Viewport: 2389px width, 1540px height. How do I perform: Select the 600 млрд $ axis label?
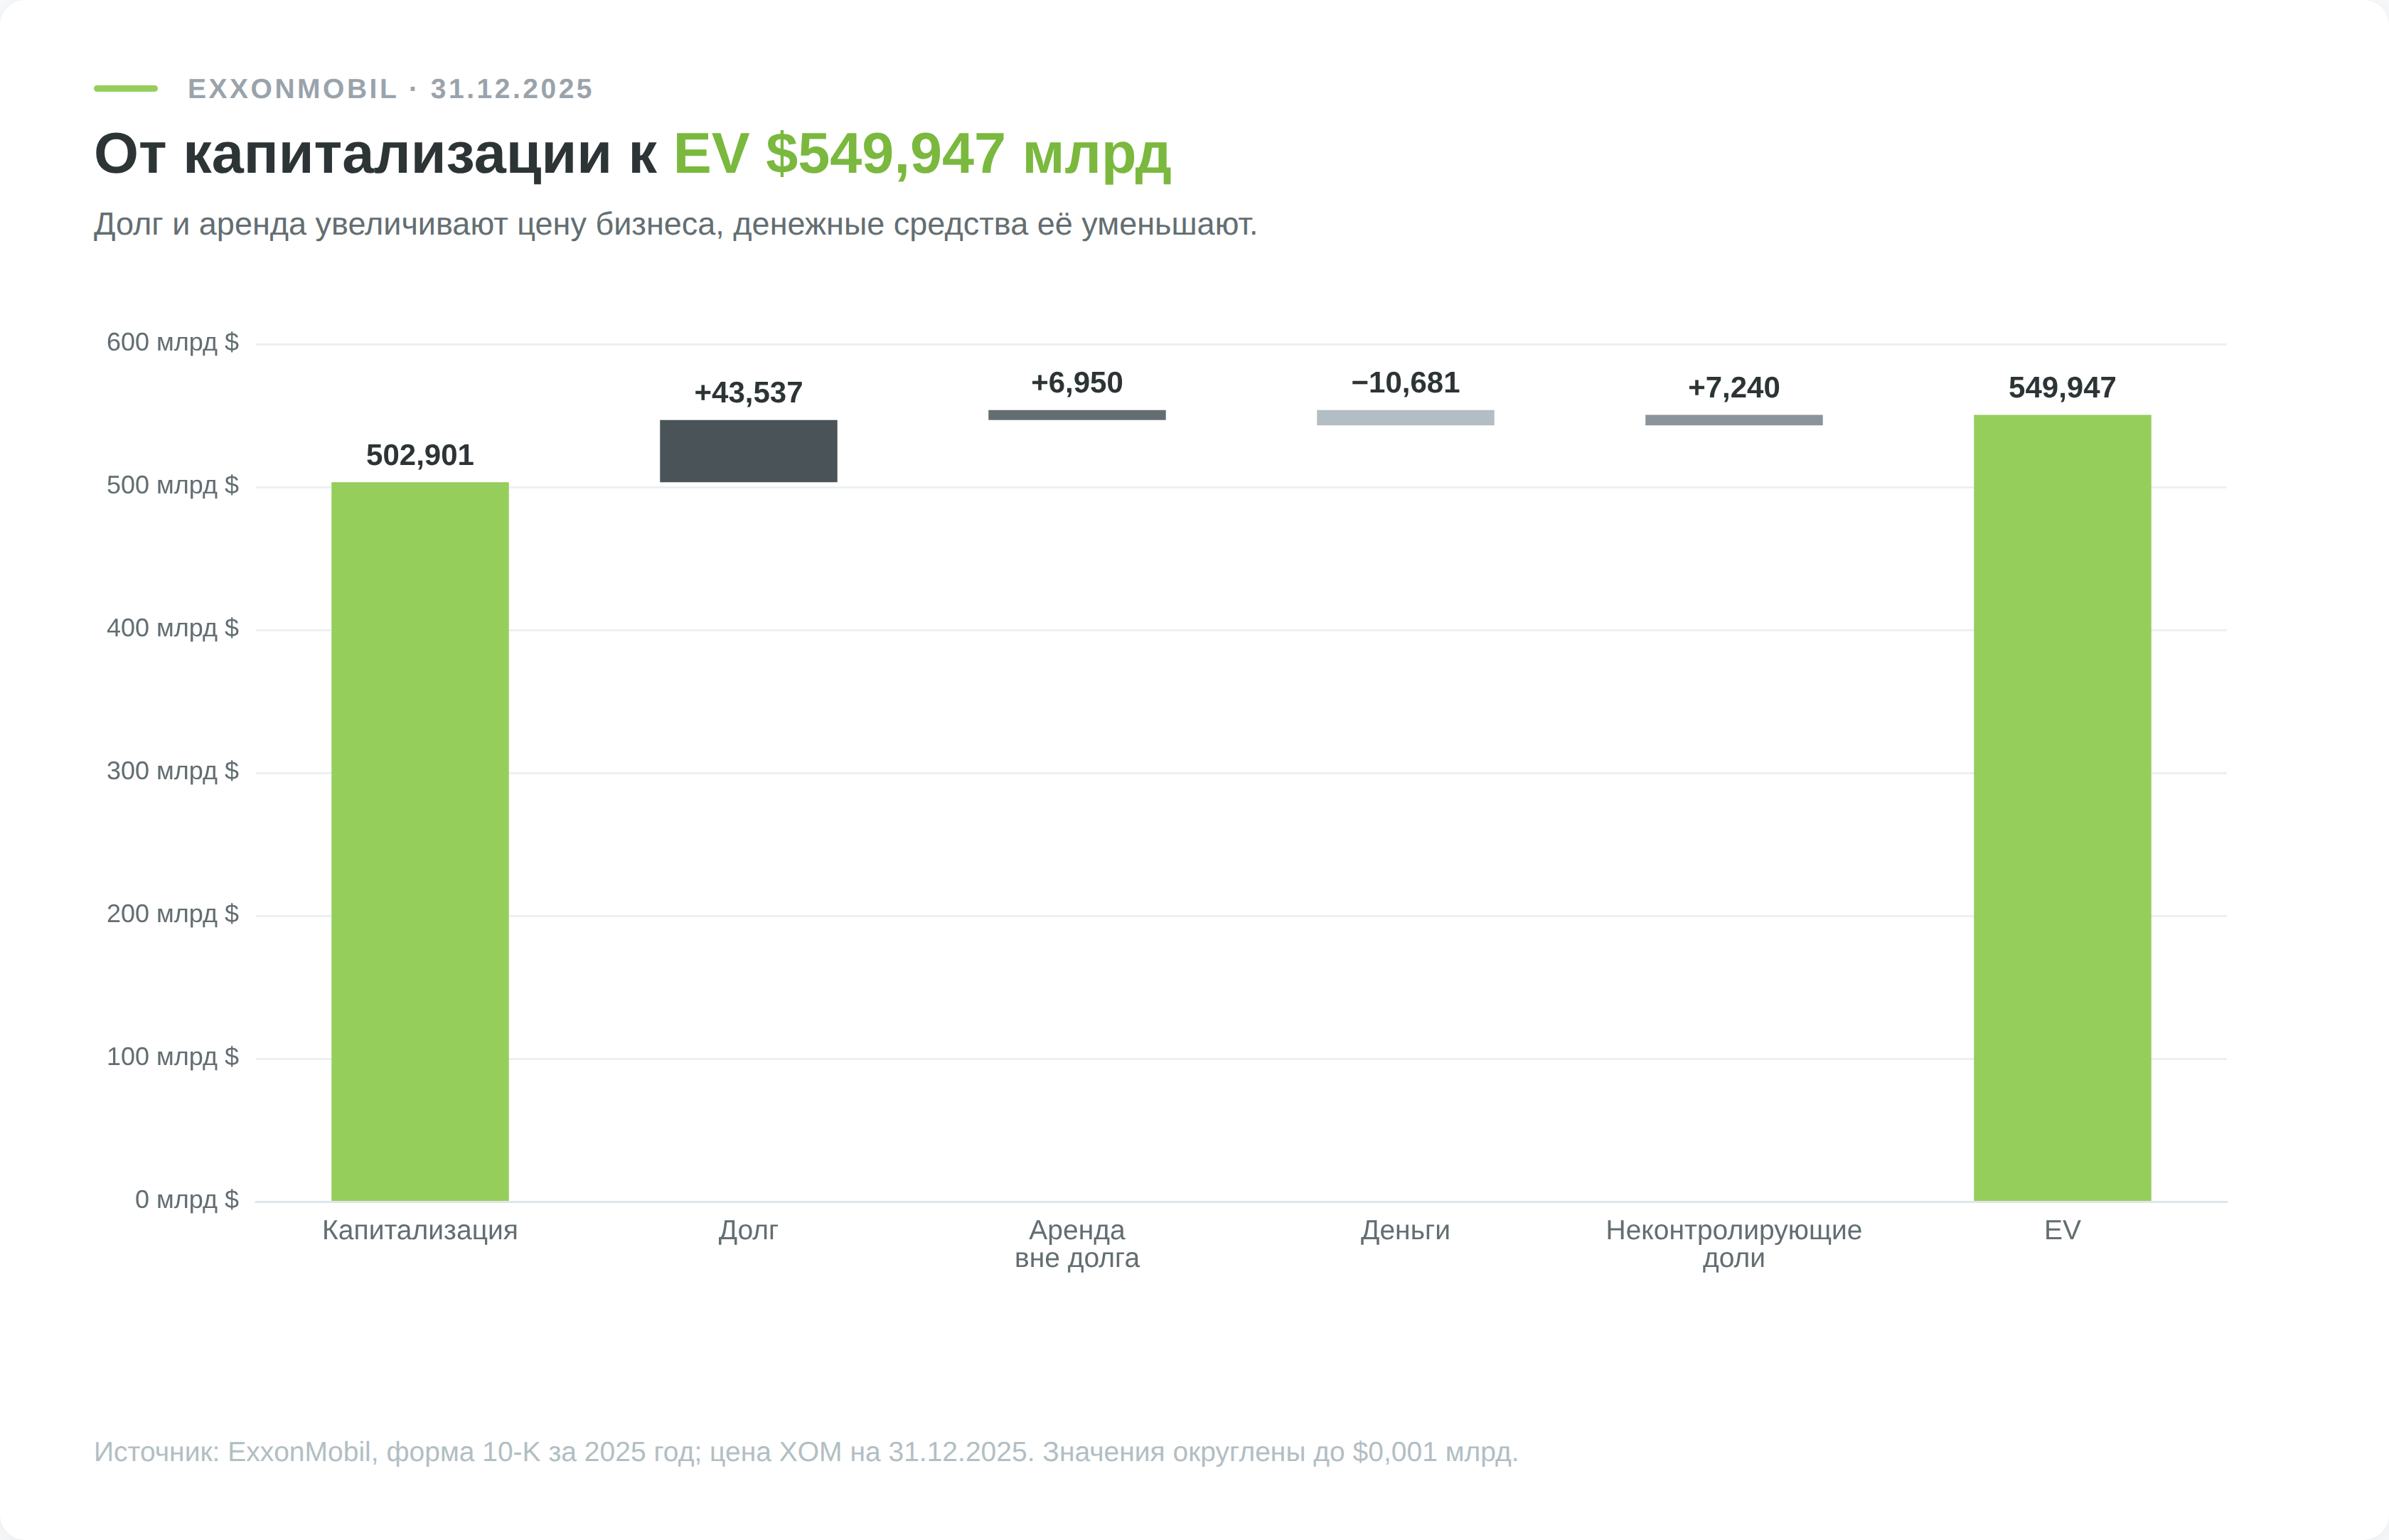(x=173, y=342)
